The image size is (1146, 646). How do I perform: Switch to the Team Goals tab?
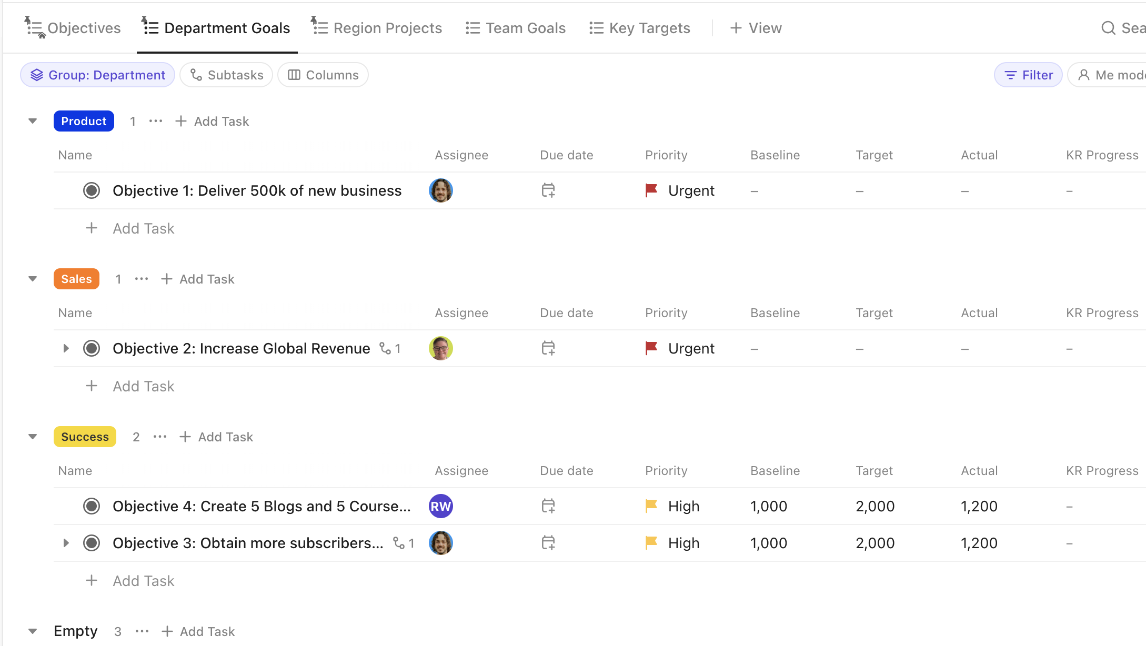click(515, 28)
